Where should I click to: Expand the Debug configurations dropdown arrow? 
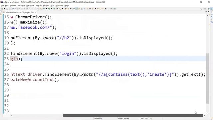coord(46,9)
